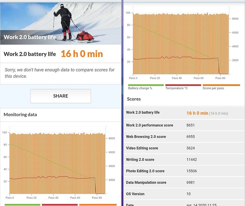Select the Web Browsing 2.0 score label
The height and width of the screenshot is (206, 245).
pyautogui.click(x=146, y=137)
